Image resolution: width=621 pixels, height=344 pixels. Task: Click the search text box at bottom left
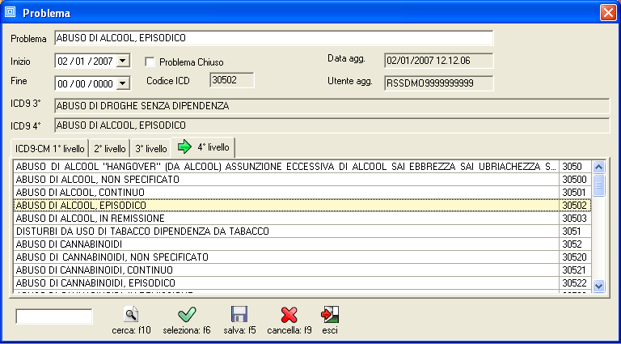(x=54, y=316)
